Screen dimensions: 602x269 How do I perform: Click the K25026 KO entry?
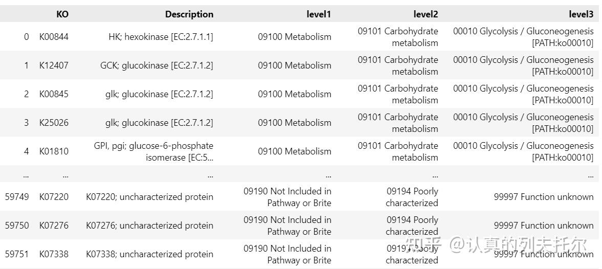[x=54, y=123]
